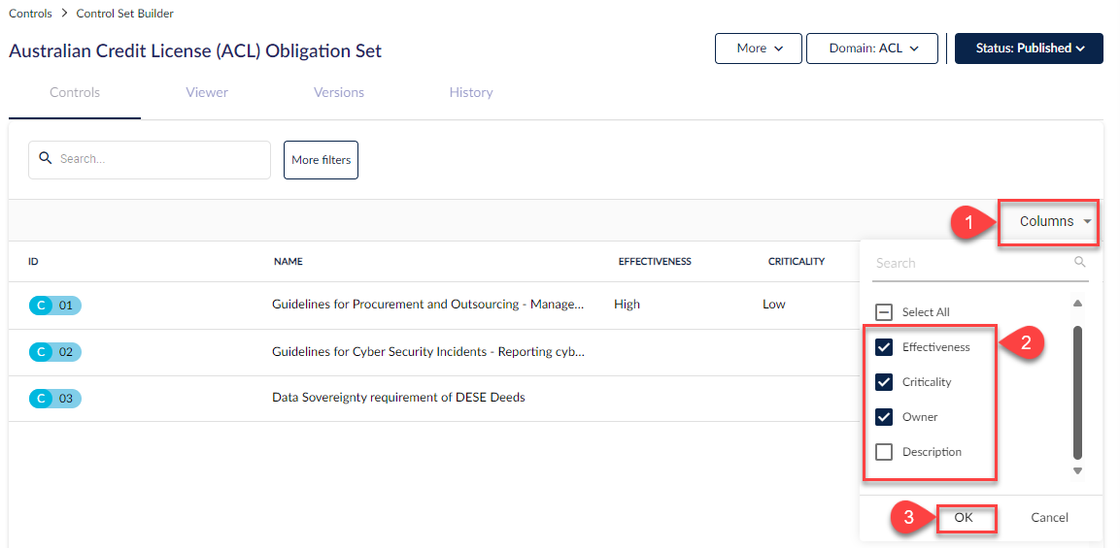This screenshot has width=1120, height=548.
Task: Click the search magnifier icon in the controls search
Action: pos(45,158)
